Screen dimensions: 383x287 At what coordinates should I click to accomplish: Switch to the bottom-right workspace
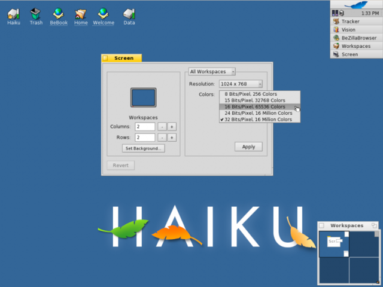pyautogui.click(x=364, y=270)
